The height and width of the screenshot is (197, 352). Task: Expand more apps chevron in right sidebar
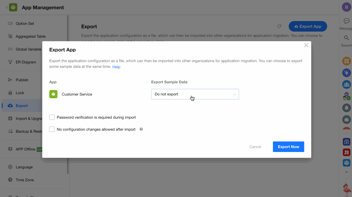346,172
